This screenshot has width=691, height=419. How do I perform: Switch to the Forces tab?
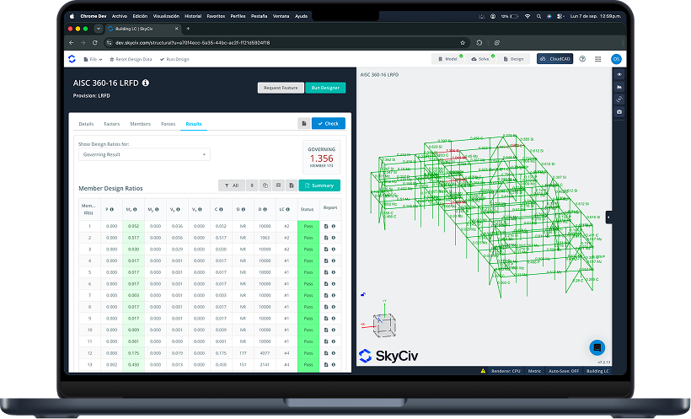[x=169, y=124]
